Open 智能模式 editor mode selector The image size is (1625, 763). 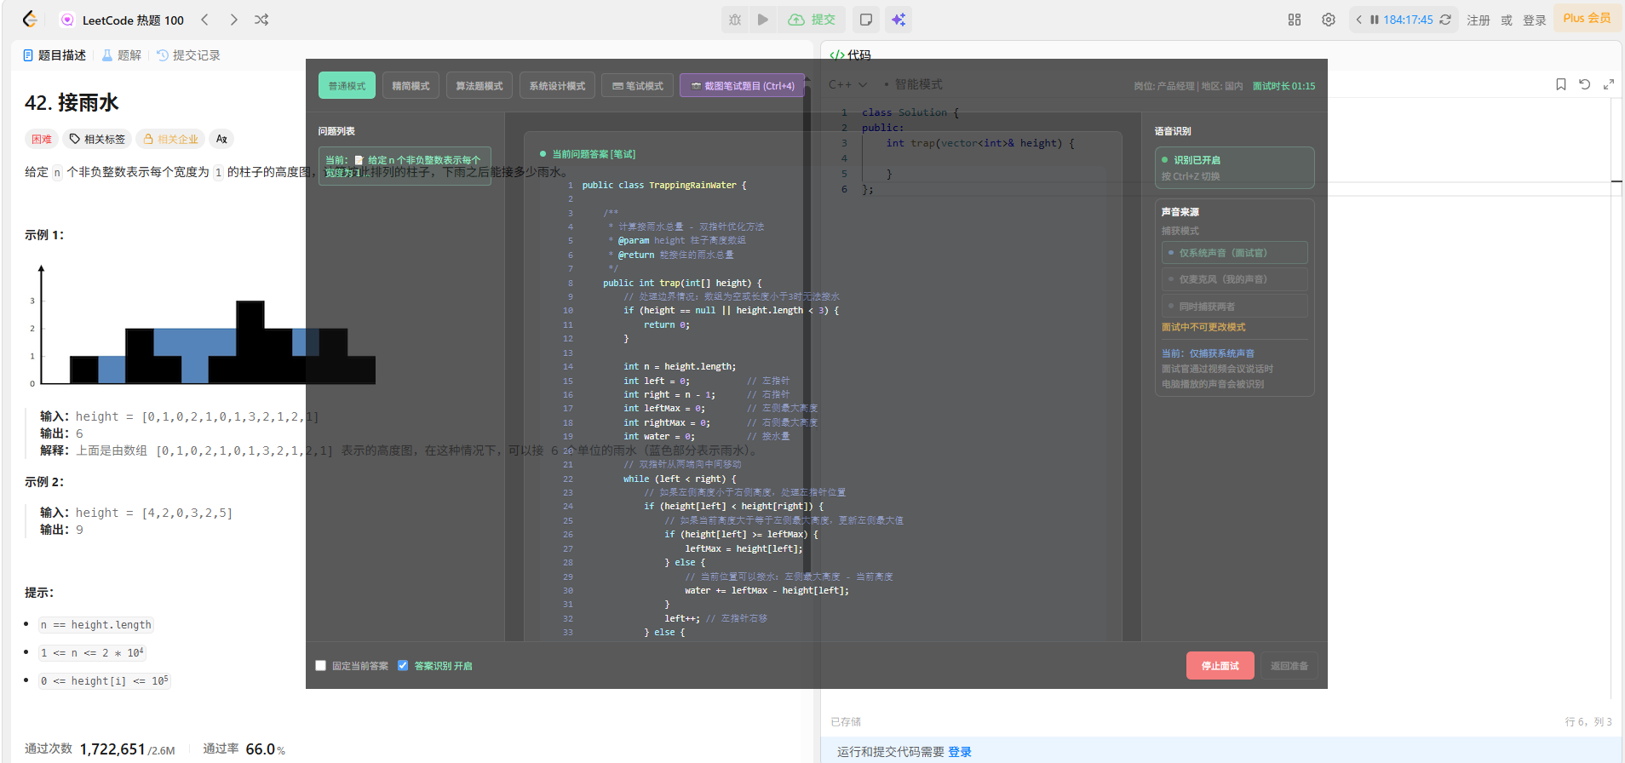[x=913, y=84]
